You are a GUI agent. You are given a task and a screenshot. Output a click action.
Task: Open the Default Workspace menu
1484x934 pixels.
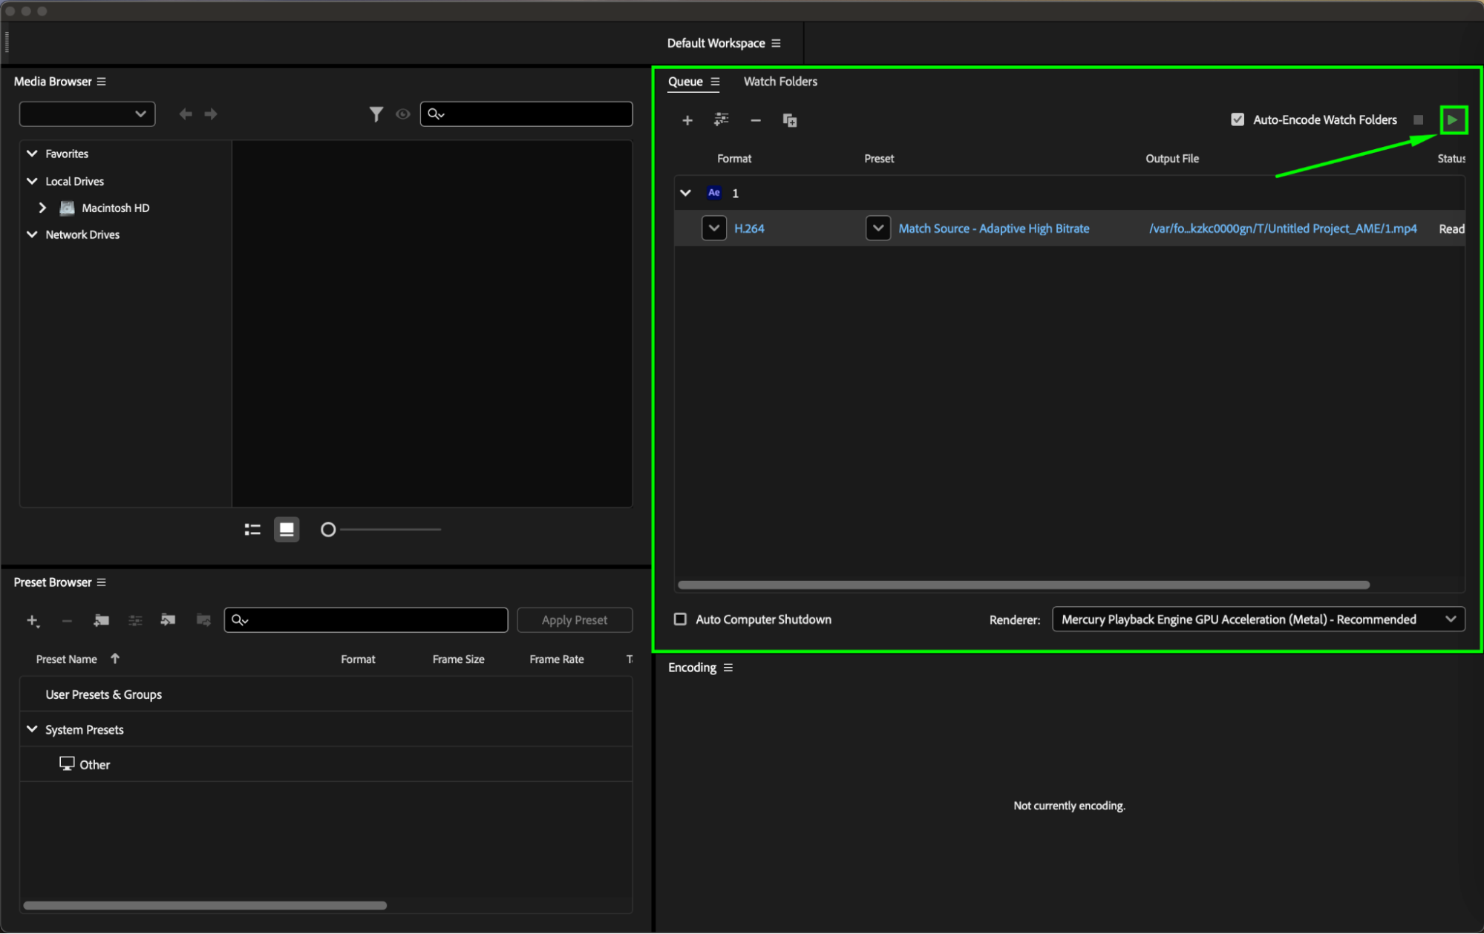(x=776, y=43)
